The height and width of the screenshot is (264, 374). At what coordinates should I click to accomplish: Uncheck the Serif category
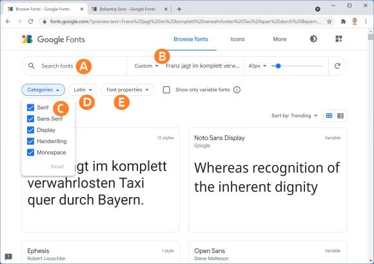30,108
